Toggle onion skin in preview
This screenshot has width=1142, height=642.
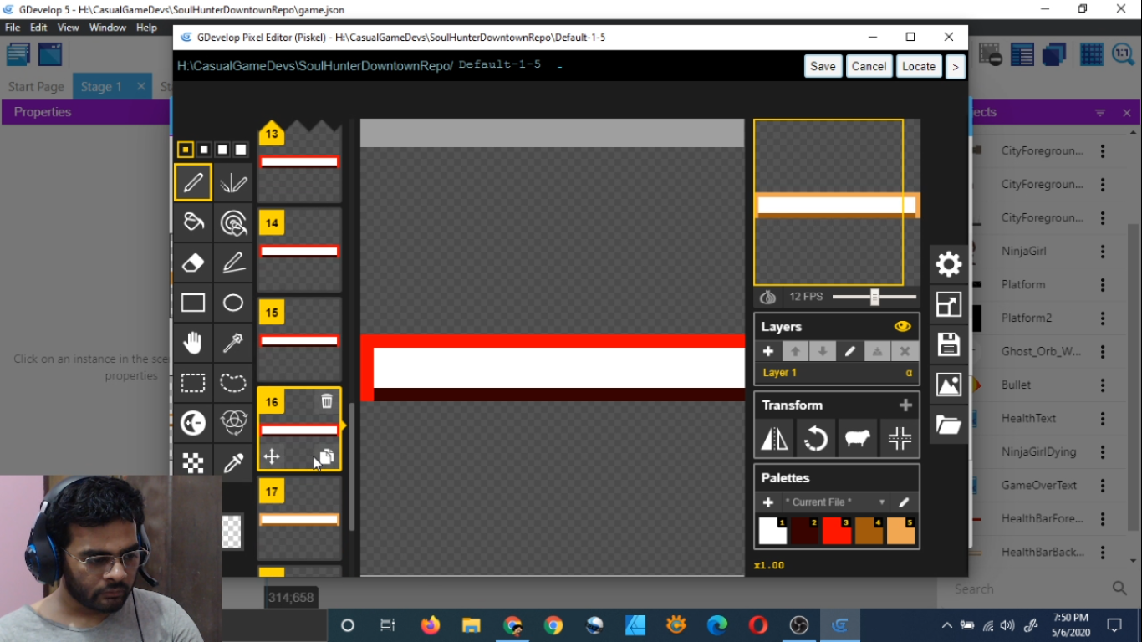coord(767,297)
